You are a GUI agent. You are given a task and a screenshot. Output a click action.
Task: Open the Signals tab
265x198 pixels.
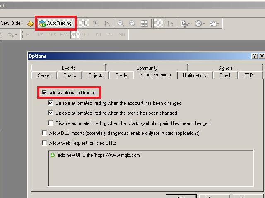point(225,68)
